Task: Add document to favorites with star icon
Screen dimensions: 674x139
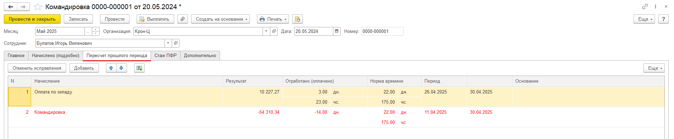Action: tap(38, 7)
